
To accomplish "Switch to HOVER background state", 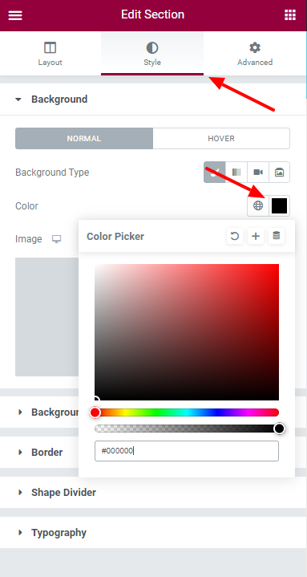I will [x=221, y=138].
